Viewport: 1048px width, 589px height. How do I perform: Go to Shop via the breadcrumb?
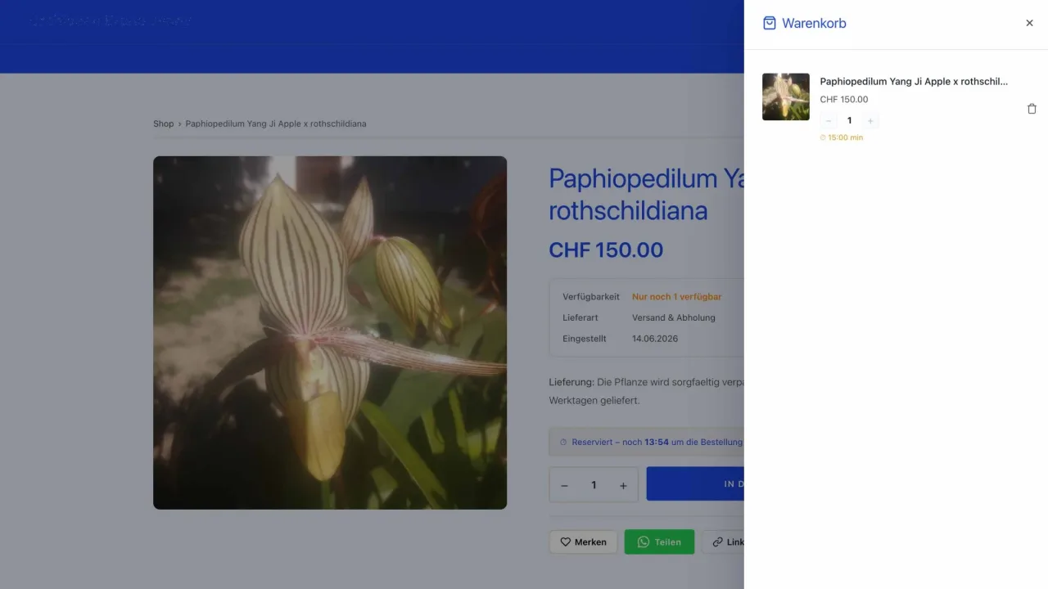(164, 124)
